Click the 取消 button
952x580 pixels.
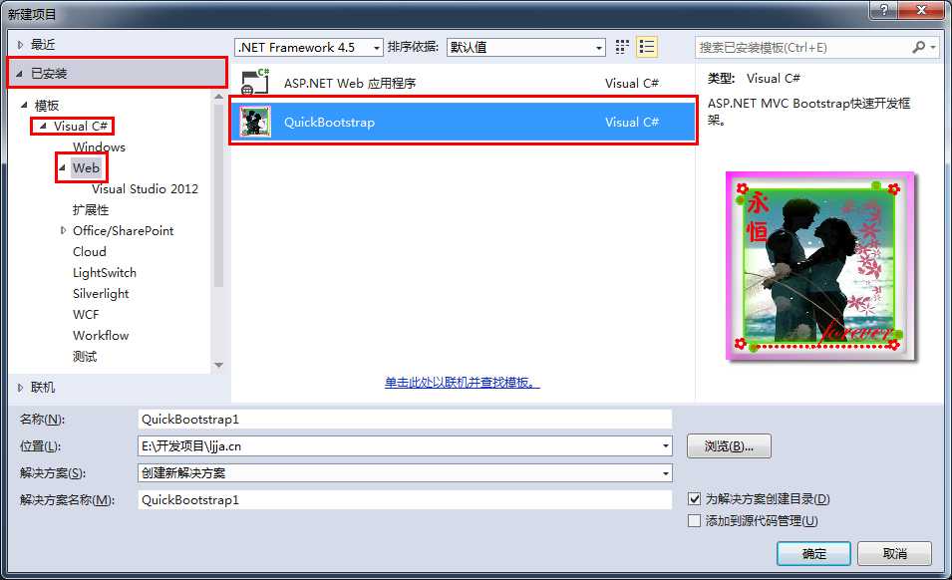point(894,553)
